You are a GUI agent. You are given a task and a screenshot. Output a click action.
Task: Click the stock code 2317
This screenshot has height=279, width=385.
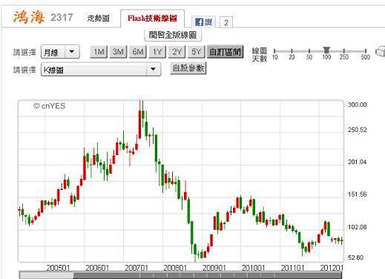click(x=62, y=18)
